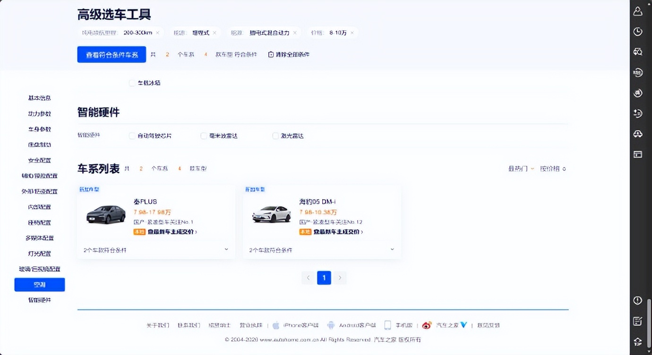
Task: Open the notepad edit icon in right sidebar
Action: tap(638, 321)
